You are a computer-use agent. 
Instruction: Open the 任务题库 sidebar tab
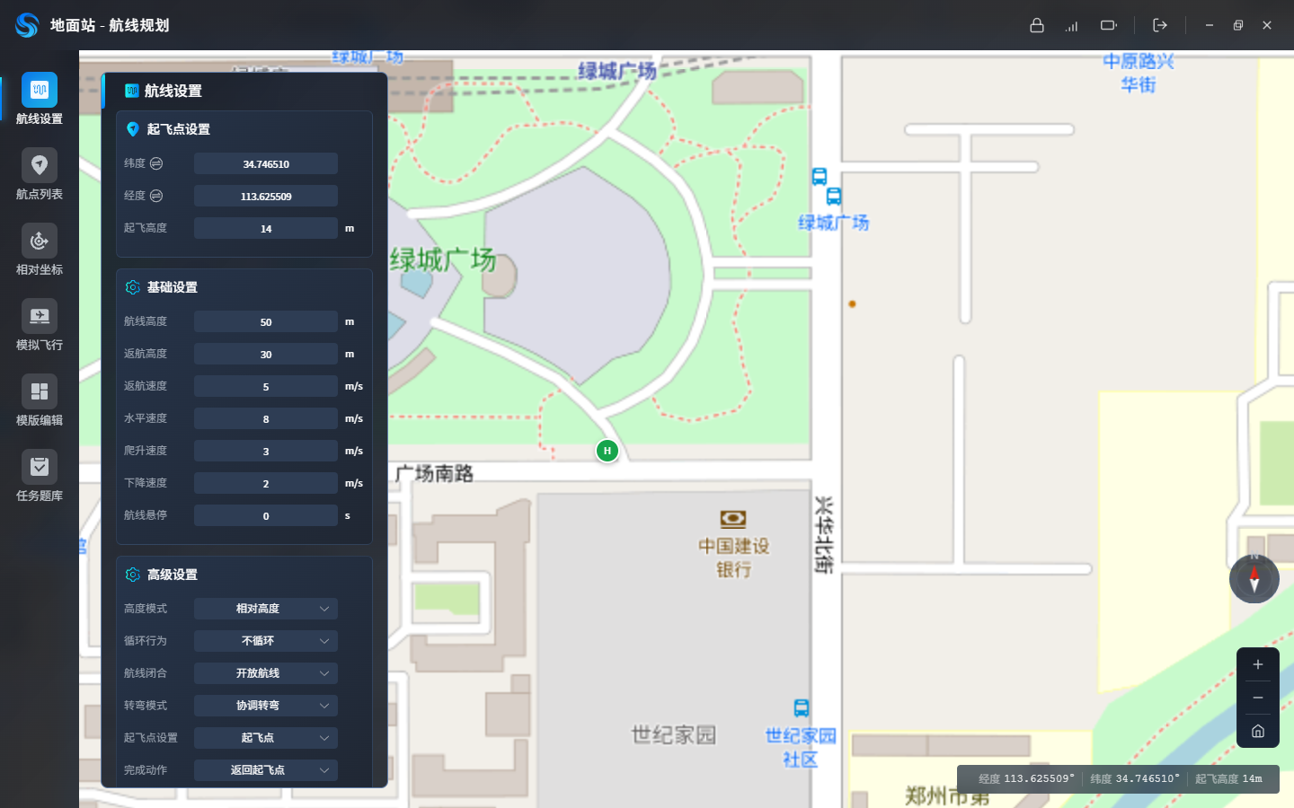tap(40, 476)
